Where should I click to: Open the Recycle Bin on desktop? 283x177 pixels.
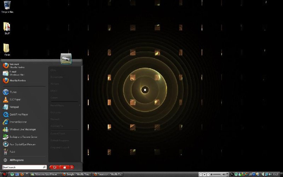7,6
